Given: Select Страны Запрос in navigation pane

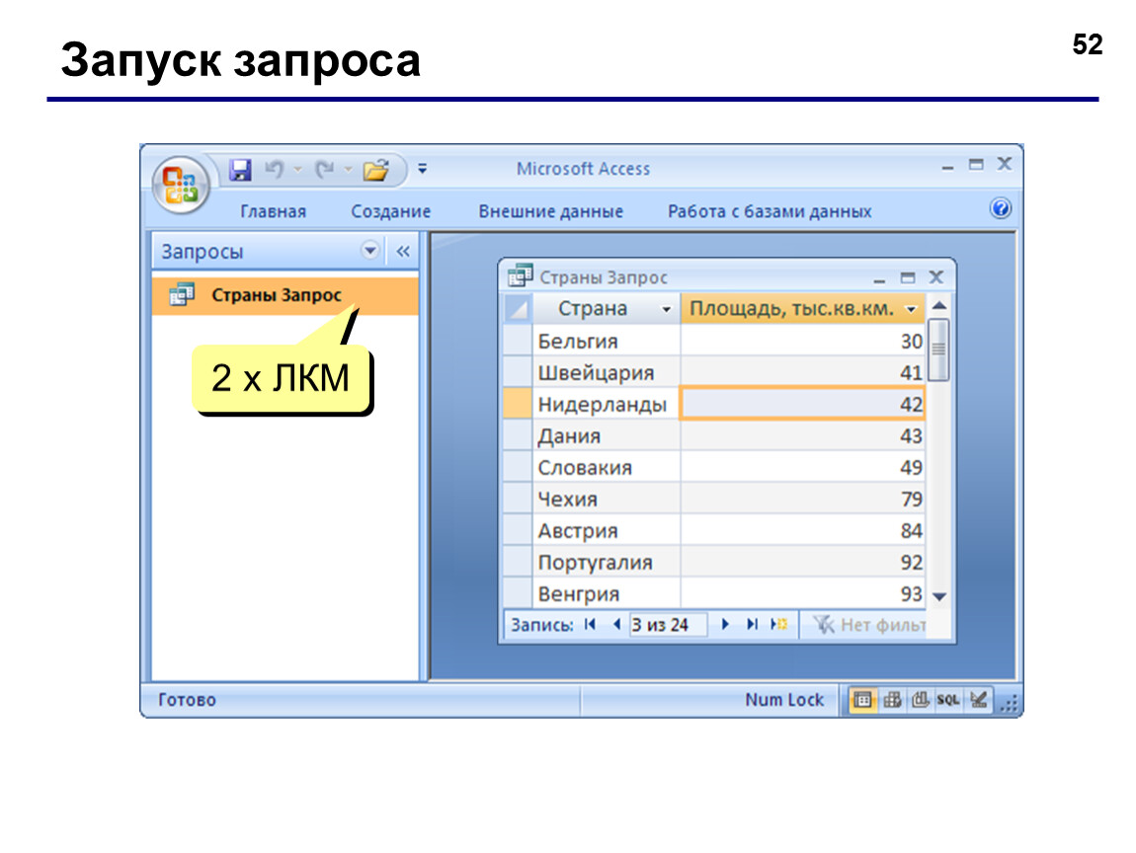Looking at the screenshot, I should pos(285,295).
